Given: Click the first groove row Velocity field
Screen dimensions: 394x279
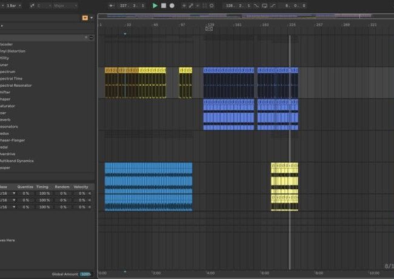Looking at the screenshot, I should click(82, 193).
